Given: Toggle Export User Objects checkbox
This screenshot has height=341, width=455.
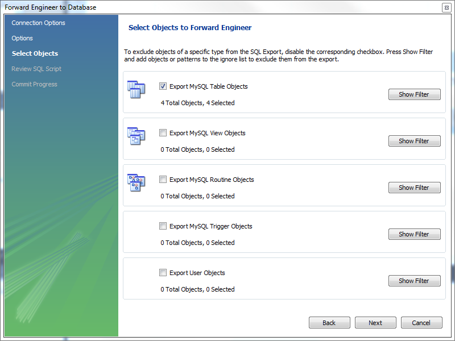Looking at the screenshot, I should (163, 273).
